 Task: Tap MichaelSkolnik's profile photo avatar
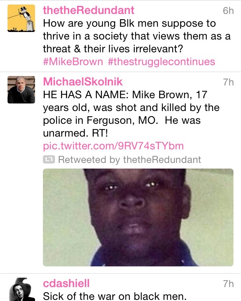[x=21, y=90]
